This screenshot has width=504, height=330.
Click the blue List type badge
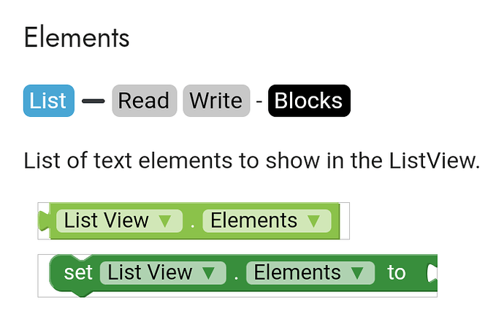point(48,101)
